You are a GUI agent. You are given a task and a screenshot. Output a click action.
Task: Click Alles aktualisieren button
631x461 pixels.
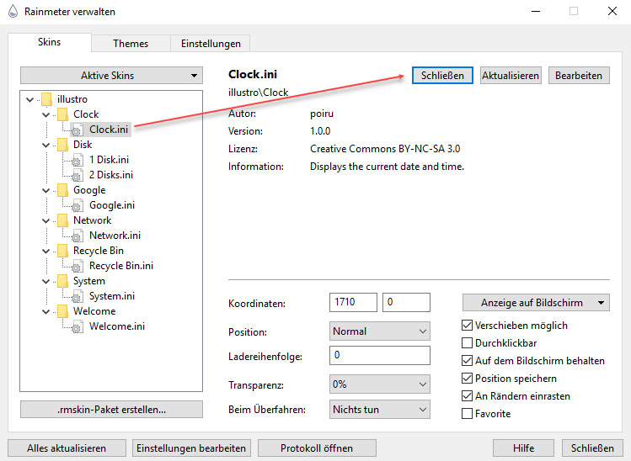67,448
